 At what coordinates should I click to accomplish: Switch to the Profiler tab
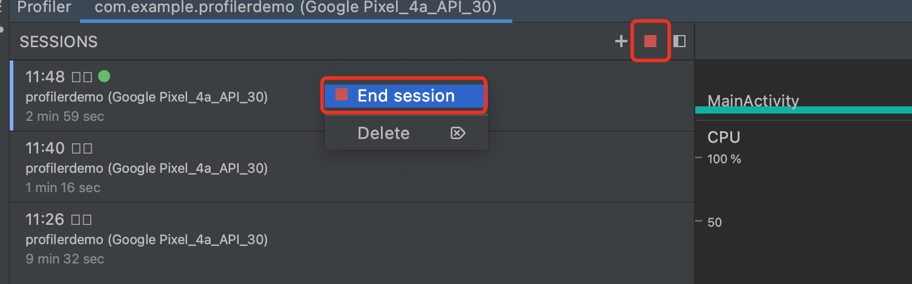[44, 8]
